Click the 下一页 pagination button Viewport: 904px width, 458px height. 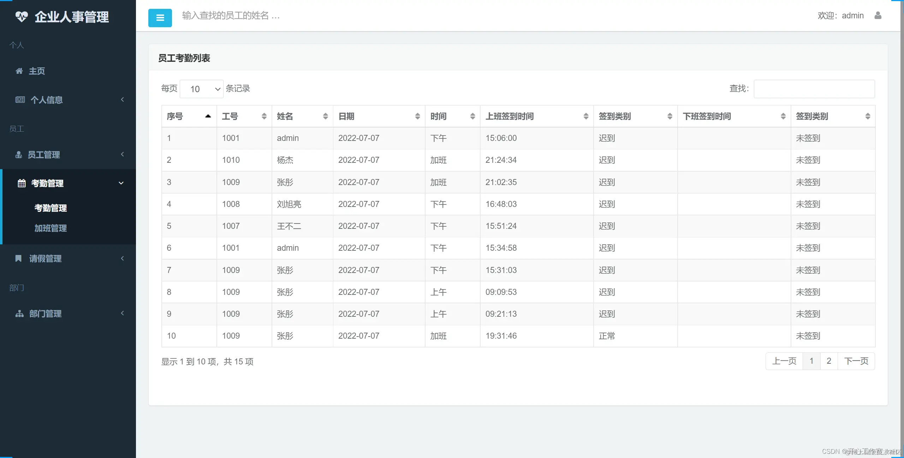pyautogui.click(x=856, y=361)
